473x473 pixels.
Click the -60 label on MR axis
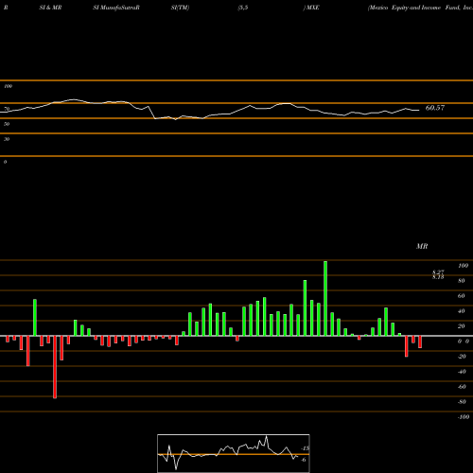coord(462,387)
